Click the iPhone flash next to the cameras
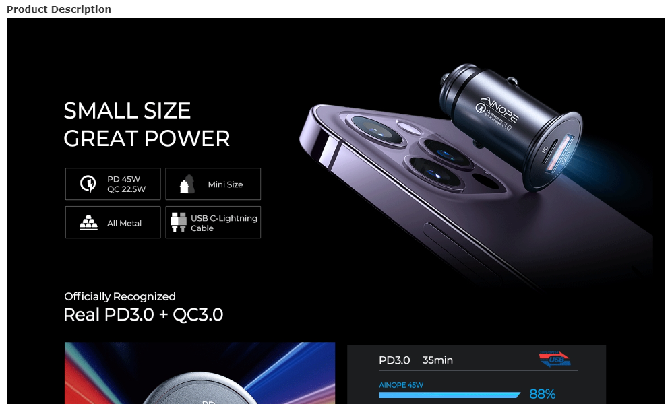 tap(408, 128)
